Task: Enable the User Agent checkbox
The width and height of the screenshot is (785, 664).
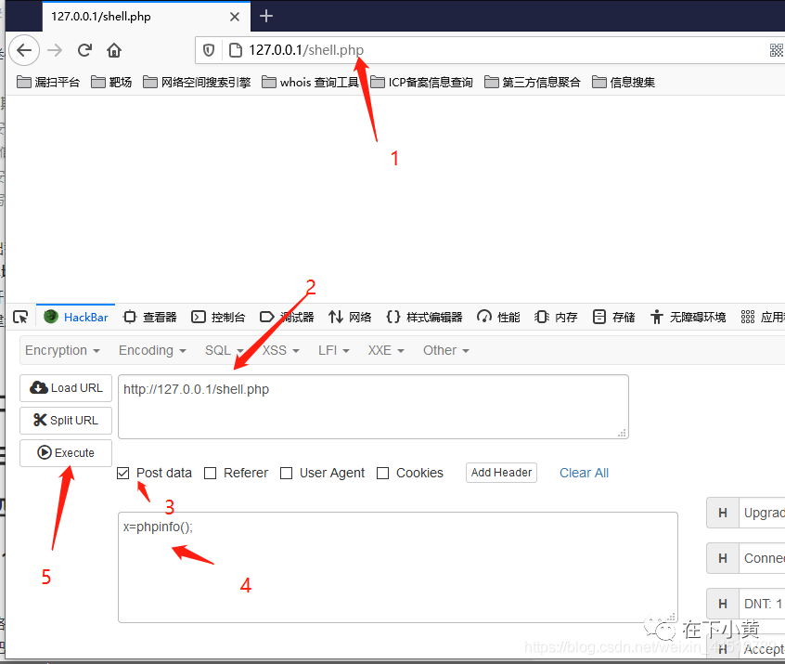Action: (x=287, y=473)
